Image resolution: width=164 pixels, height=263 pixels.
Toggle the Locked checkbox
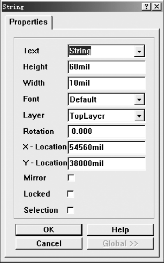pyautogui.click(x=71, y=194)
